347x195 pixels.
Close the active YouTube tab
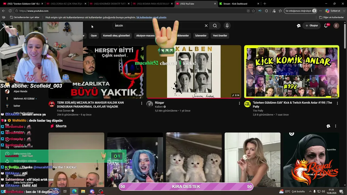[215, 4]
